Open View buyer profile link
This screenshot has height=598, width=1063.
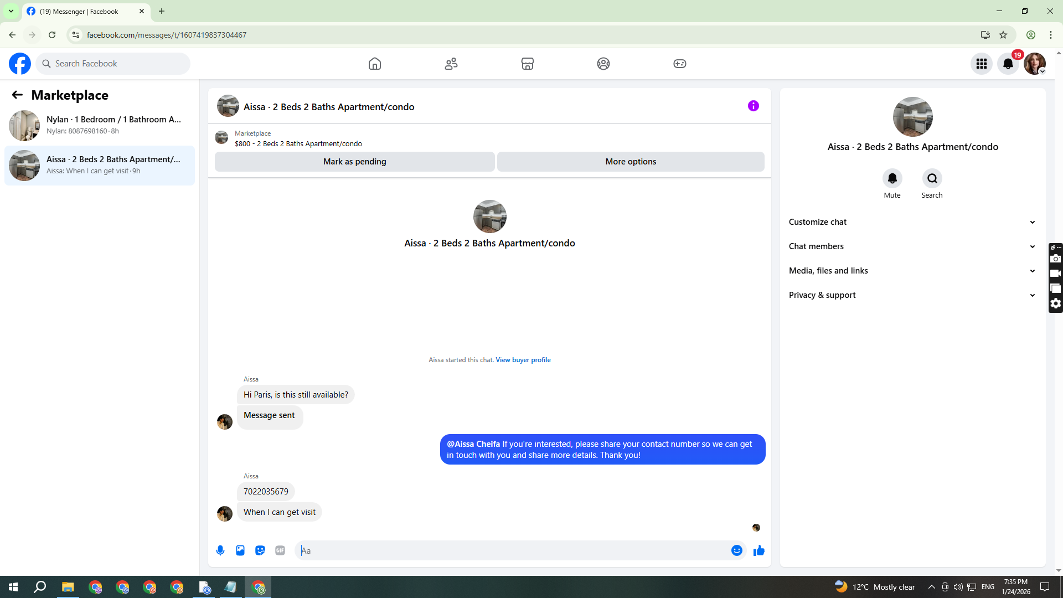click(523, 360)
